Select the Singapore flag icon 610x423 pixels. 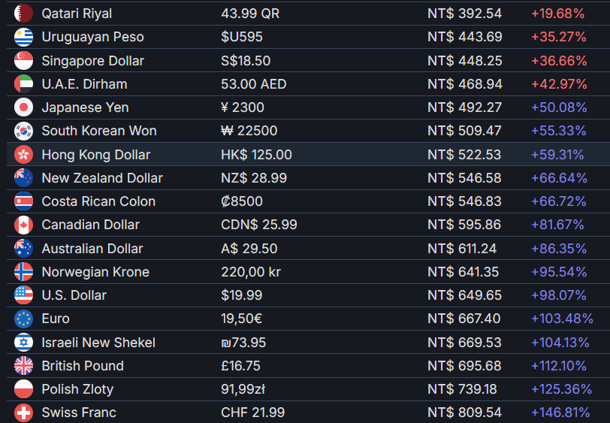23,61
